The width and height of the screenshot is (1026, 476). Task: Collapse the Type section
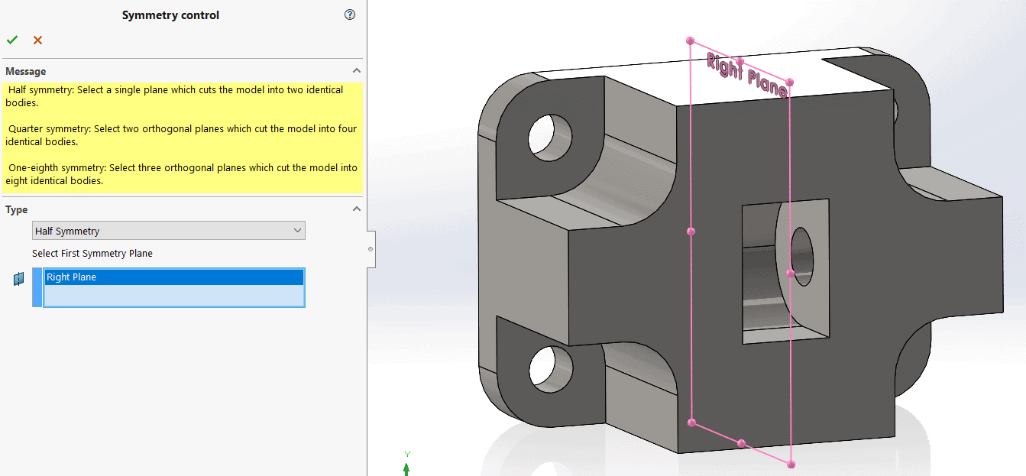pos(356,209)
